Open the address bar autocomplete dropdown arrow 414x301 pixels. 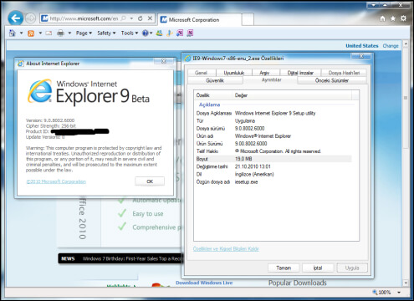131,18
